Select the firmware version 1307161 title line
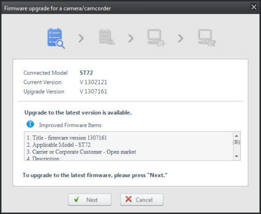Image resolution: width=261 pixels, height=214 pixels. [67, 138]
